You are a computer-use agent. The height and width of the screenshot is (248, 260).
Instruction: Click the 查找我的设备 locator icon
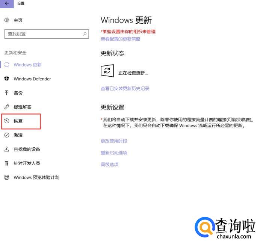(7, 149)
